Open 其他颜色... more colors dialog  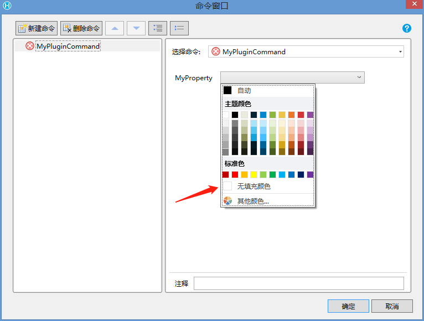pyautogui.click(x=268, y=201)
